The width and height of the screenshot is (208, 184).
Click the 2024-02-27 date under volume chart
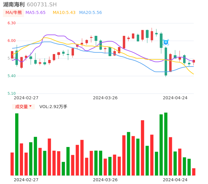click(26, 180)
